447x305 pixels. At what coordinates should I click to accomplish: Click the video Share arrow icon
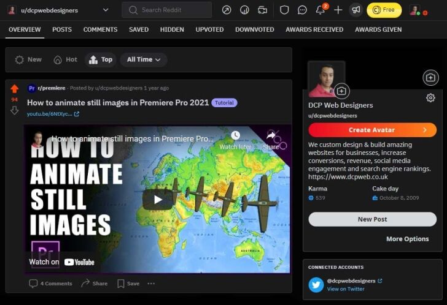click(x=271, y=135)
